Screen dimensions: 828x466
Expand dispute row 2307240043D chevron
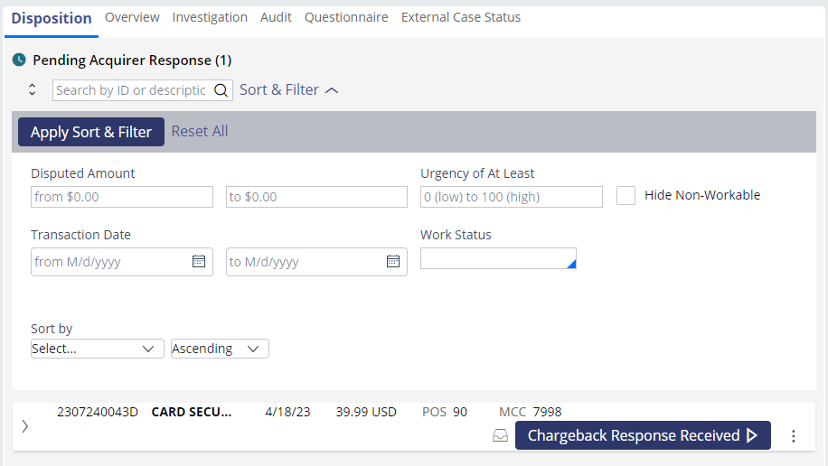tap(24, 426)
